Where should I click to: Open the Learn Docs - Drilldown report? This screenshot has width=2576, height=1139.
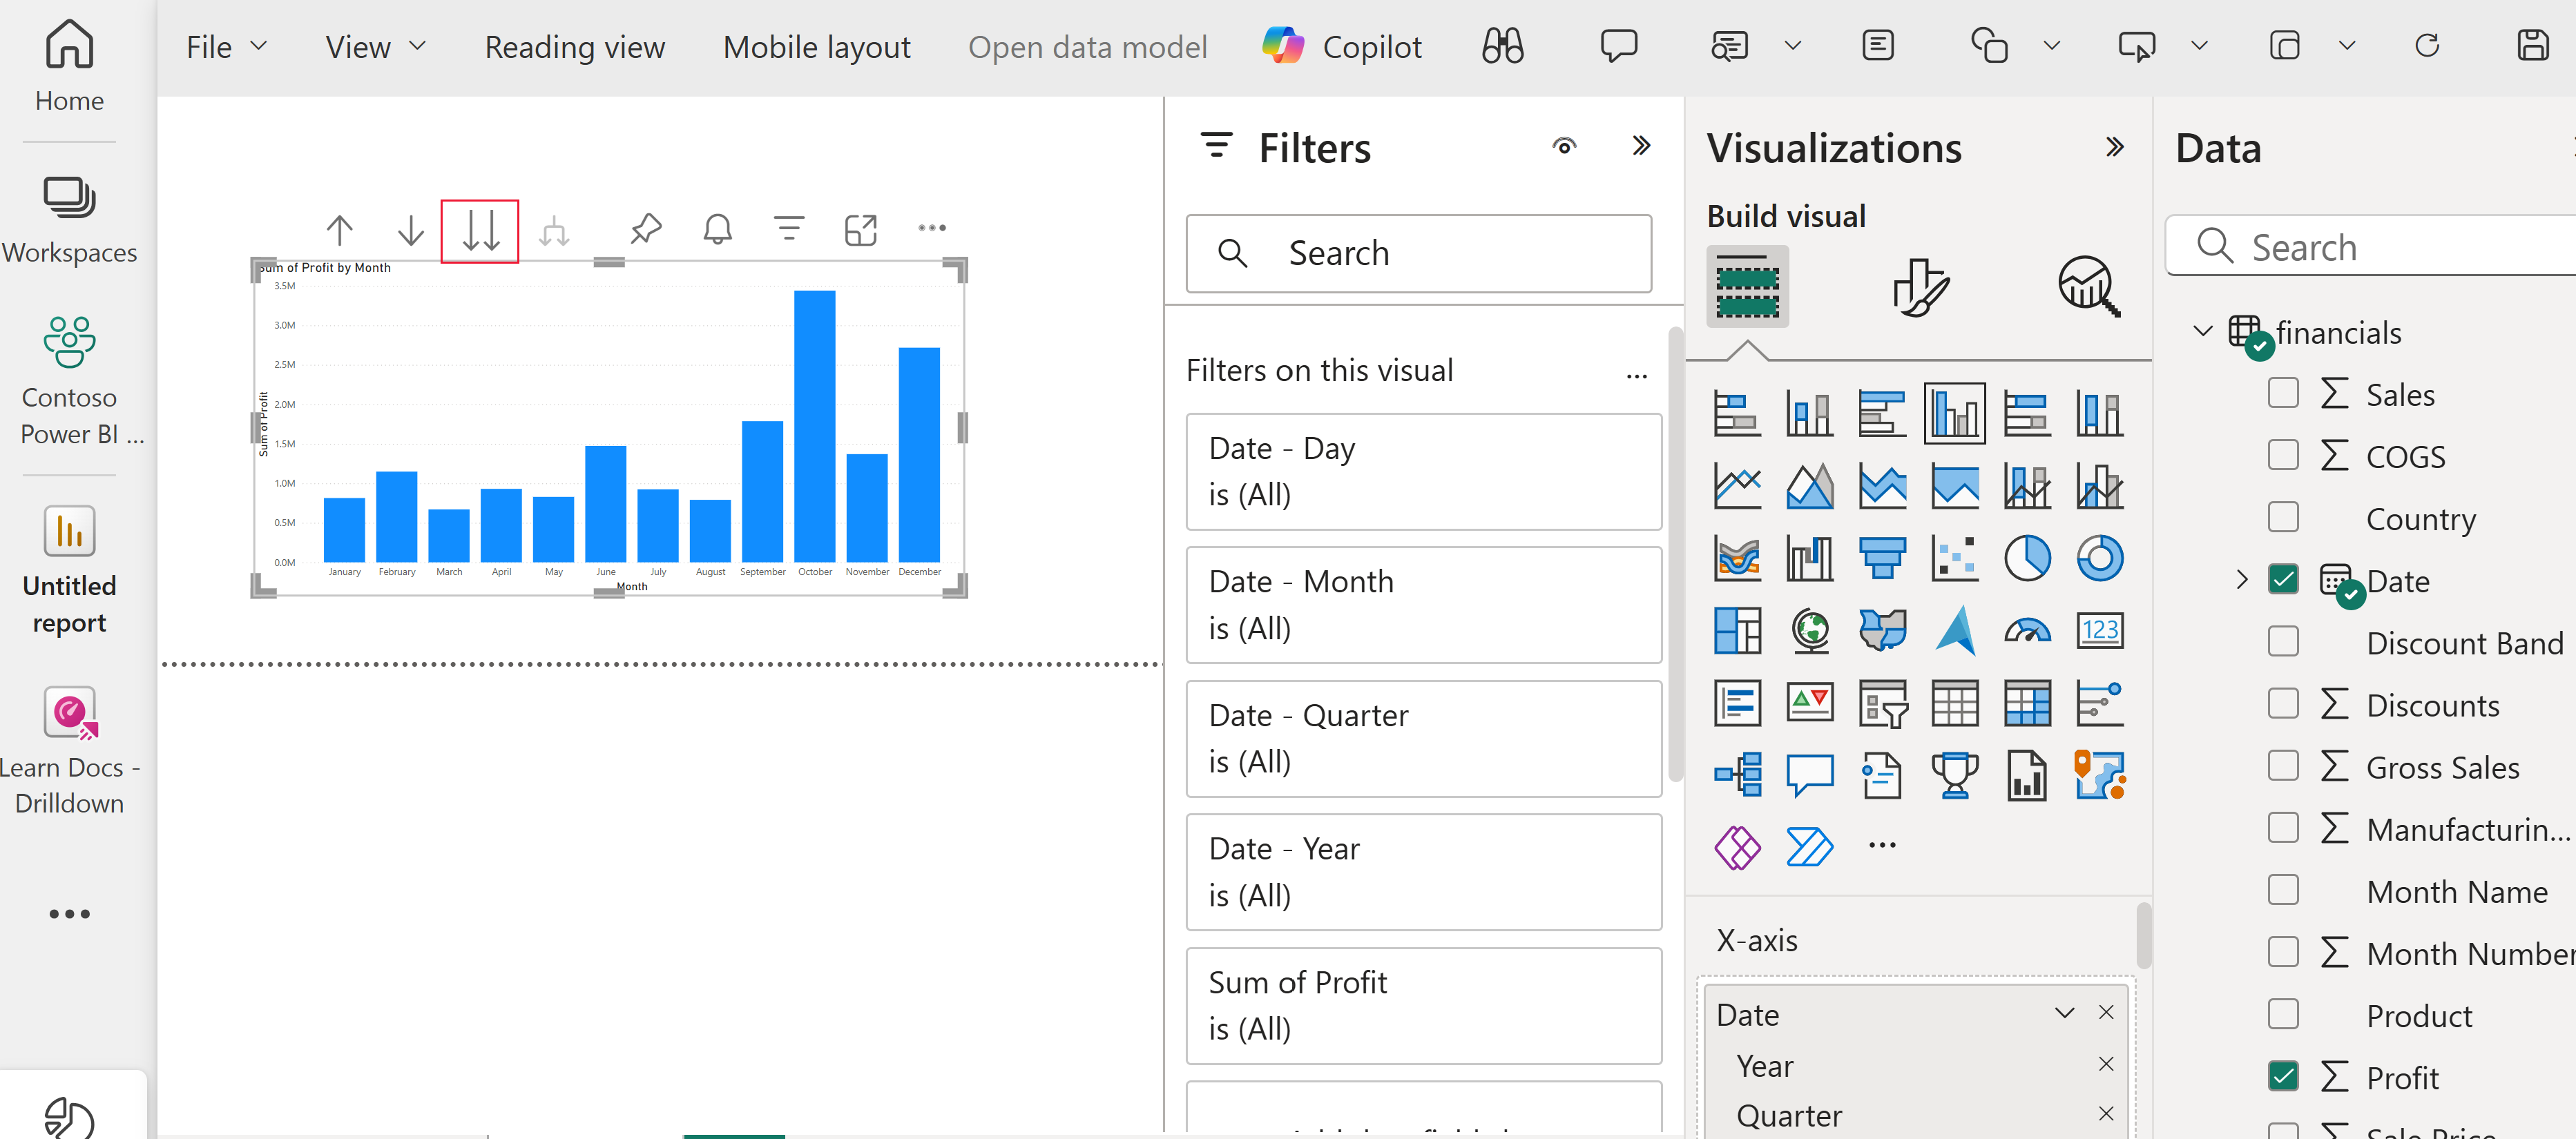[69, 750]
